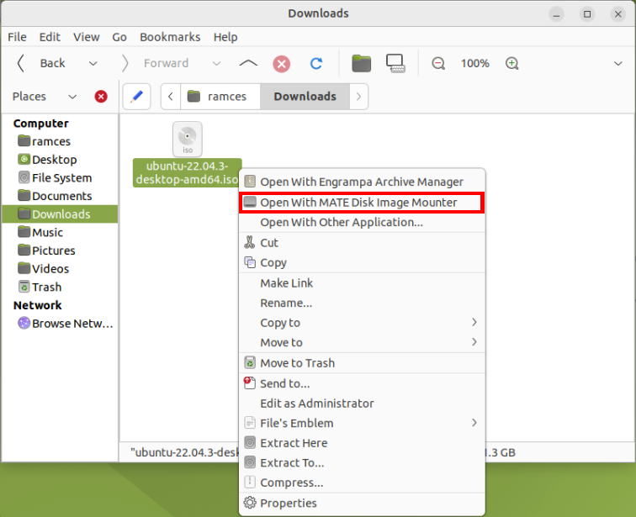This screenshot has width=636, height=517.
Task: Click the 100% zoom level label
Action: [x=475, y=64]
